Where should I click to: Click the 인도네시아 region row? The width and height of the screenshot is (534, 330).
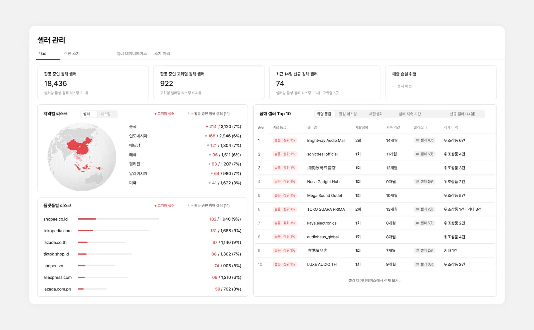coord(185,136)
